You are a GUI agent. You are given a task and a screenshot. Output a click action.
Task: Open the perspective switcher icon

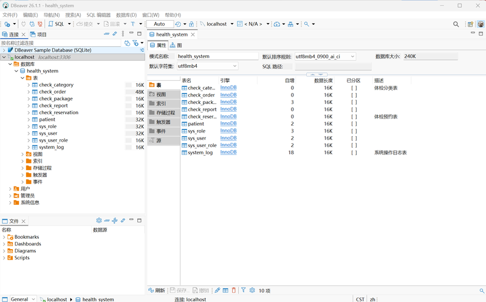tap(470, 24)
